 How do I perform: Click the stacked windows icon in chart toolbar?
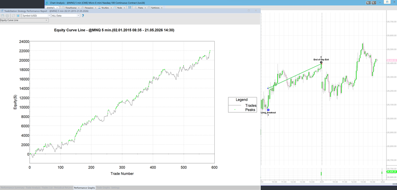click(x=129, y=8)
